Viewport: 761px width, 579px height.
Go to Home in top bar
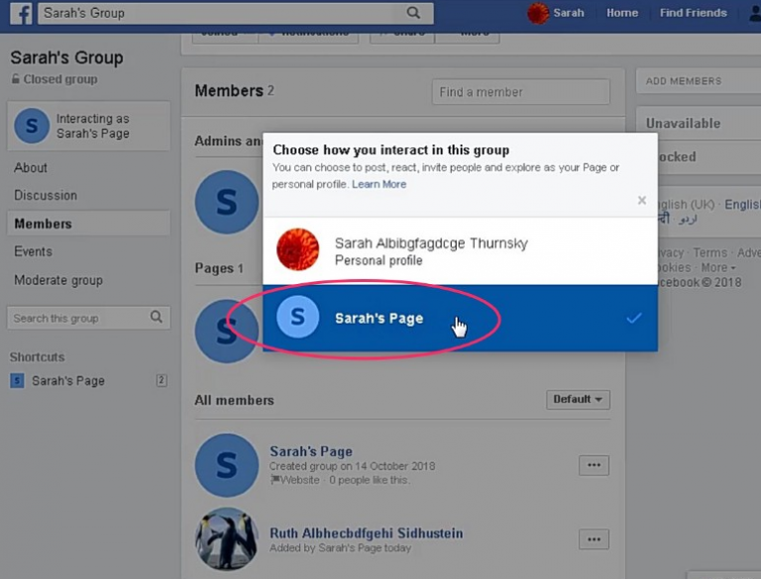pyautogui.click(x=622, y=13)
